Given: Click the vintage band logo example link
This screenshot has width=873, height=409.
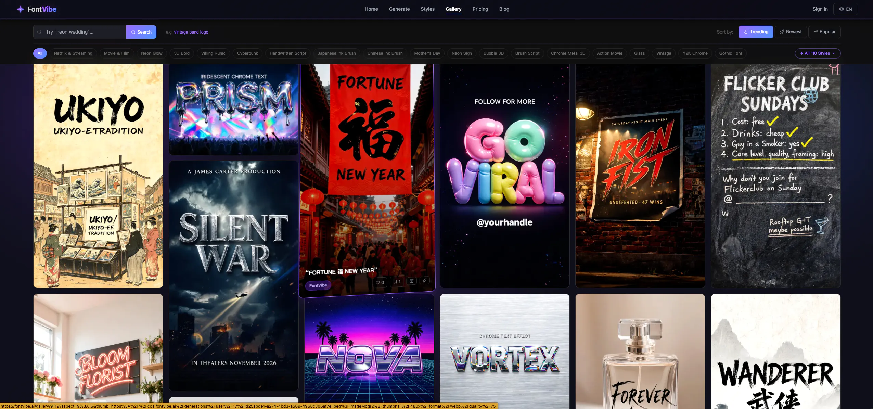Looking at the screenshot, I should coord(191,32).
